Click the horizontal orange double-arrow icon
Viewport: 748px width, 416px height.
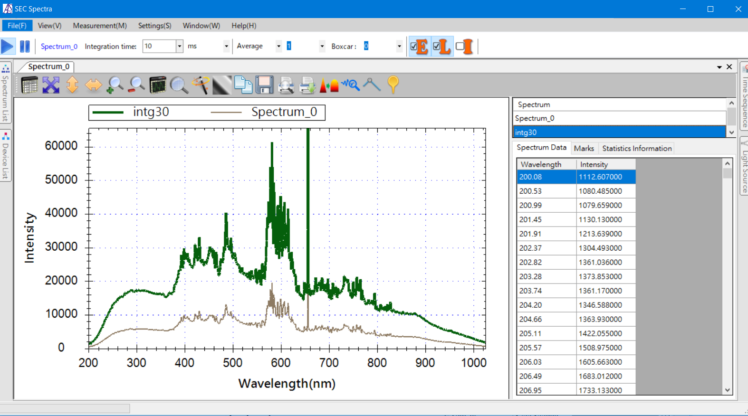tap(93, 85)
